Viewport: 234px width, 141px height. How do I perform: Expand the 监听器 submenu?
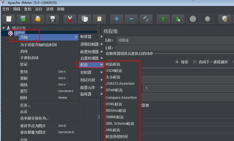coord(91,94)
